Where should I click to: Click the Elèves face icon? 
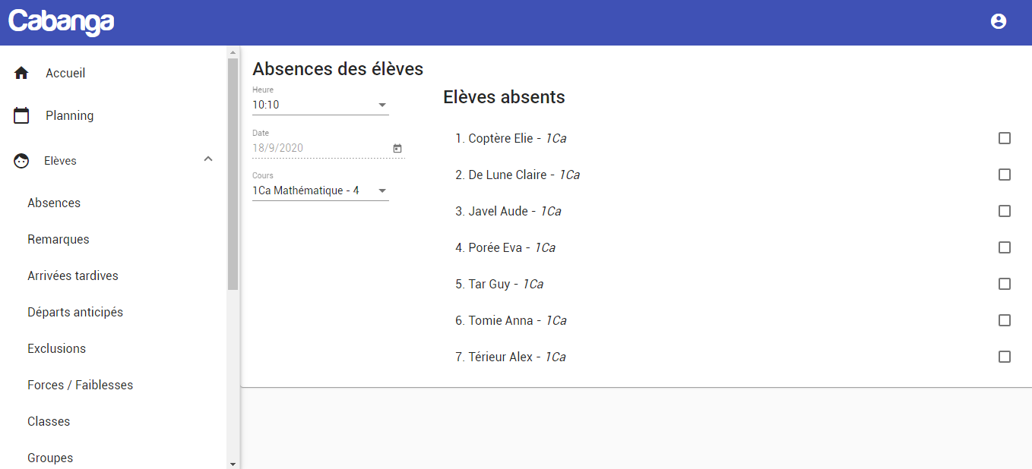(x=21, y=161)
